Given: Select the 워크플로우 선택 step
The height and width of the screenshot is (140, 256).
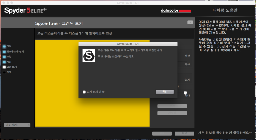Looking at the screenshot, I should coord(15,52).
